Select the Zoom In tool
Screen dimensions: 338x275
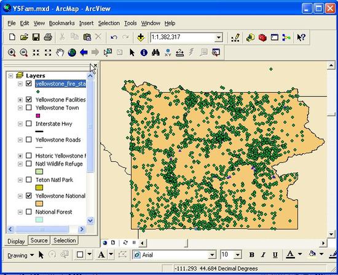(12, 52)
